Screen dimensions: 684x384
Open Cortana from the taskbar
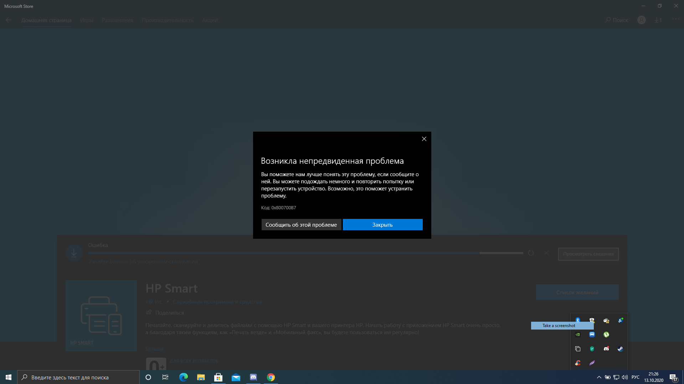tap(148, 377)
